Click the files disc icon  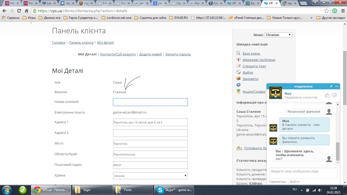tap(238, 72)
